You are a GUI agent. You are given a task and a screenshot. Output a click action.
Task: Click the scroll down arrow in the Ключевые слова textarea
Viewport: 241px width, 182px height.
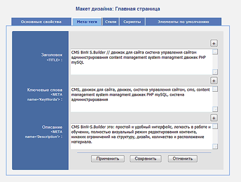click(x=215, y=109)
